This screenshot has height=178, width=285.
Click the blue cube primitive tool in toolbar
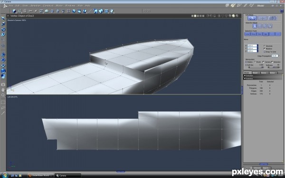14,11
